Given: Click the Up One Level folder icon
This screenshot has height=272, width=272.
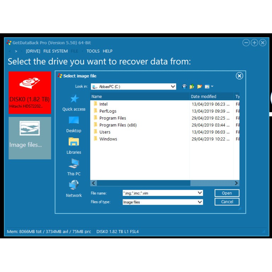Looking at the screenshot, I should point(192,86).
